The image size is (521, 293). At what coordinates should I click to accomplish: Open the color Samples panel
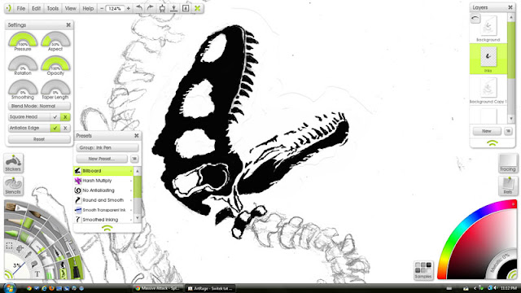pyautogui.click(x=423, y=270)
